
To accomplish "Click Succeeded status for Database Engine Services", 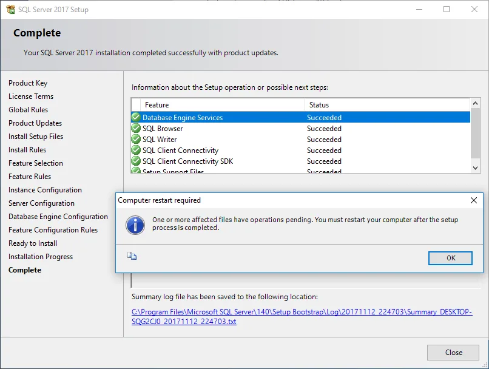I will click(324, 118).
